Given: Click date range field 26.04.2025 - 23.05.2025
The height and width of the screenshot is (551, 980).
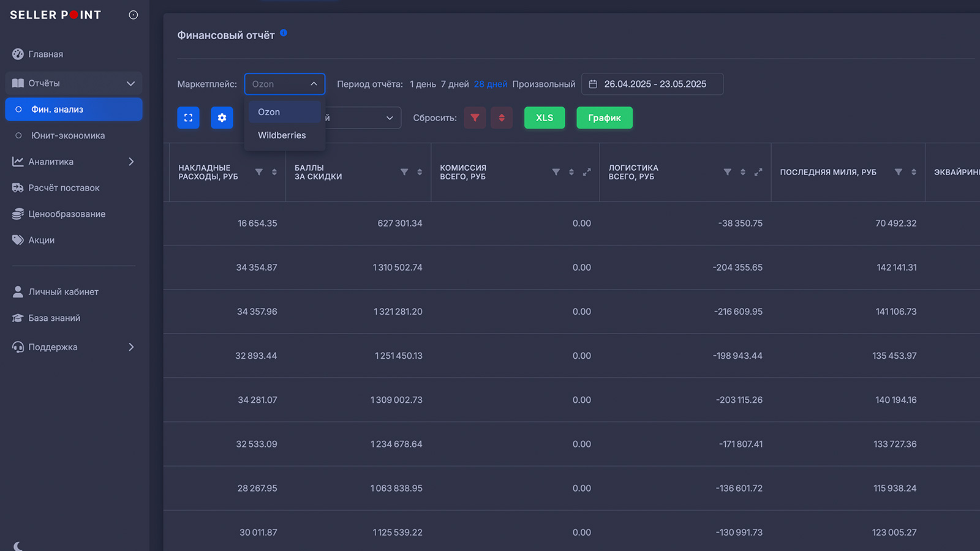Looking at the screenshot, I should (x=652, y=84).
